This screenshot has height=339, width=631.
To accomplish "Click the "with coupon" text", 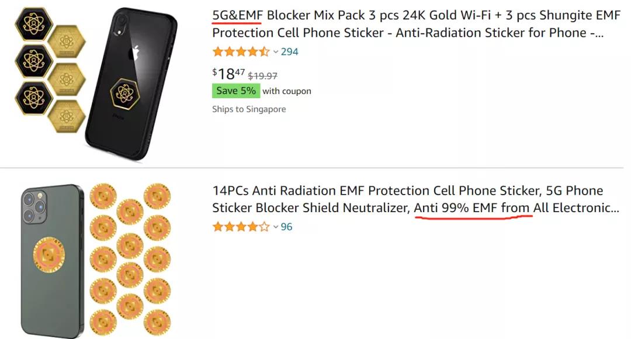I will (x=287, y=91).
